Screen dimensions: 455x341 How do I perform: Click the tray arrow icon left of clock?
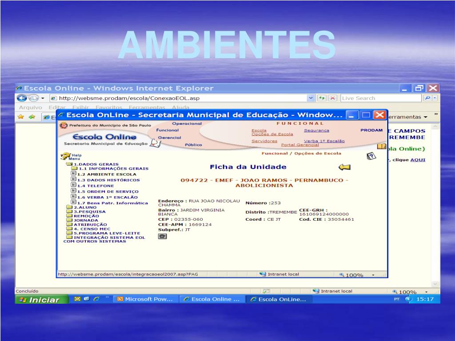pos(409,299)
